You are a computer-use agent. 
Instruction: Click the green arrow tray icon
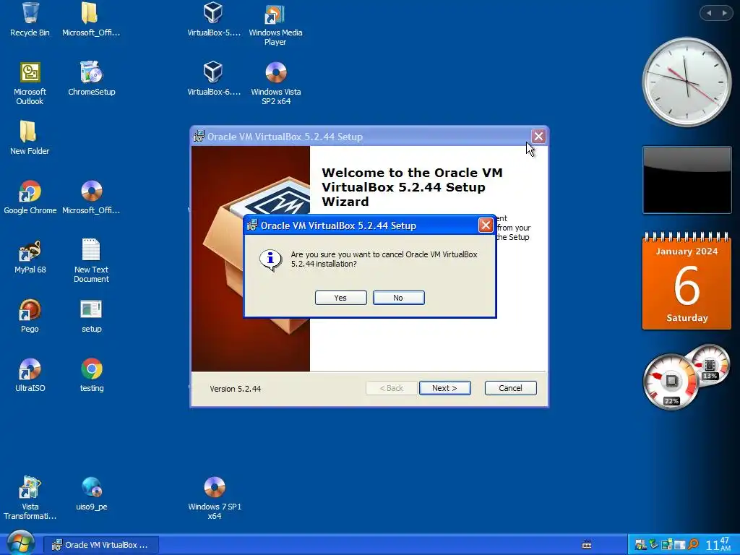(x=653, y=544)
